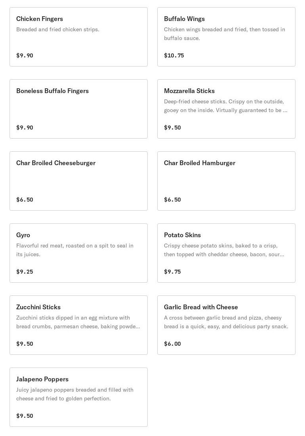Click the Potato Skins description text
The image size is (305, 436).
pyautogui.click(x=224, y=250)
